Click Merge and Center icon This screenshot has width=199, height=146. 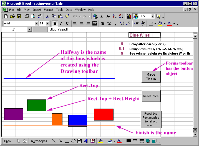click(x=95, y=24)
